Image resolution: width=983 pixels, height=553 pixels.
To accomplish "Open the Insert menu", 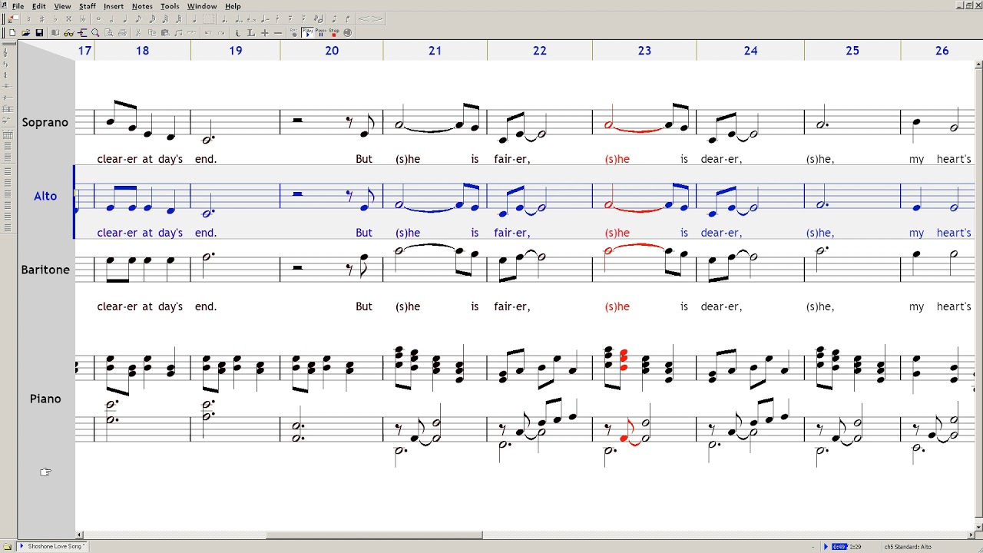I will [x=114, y=6].
